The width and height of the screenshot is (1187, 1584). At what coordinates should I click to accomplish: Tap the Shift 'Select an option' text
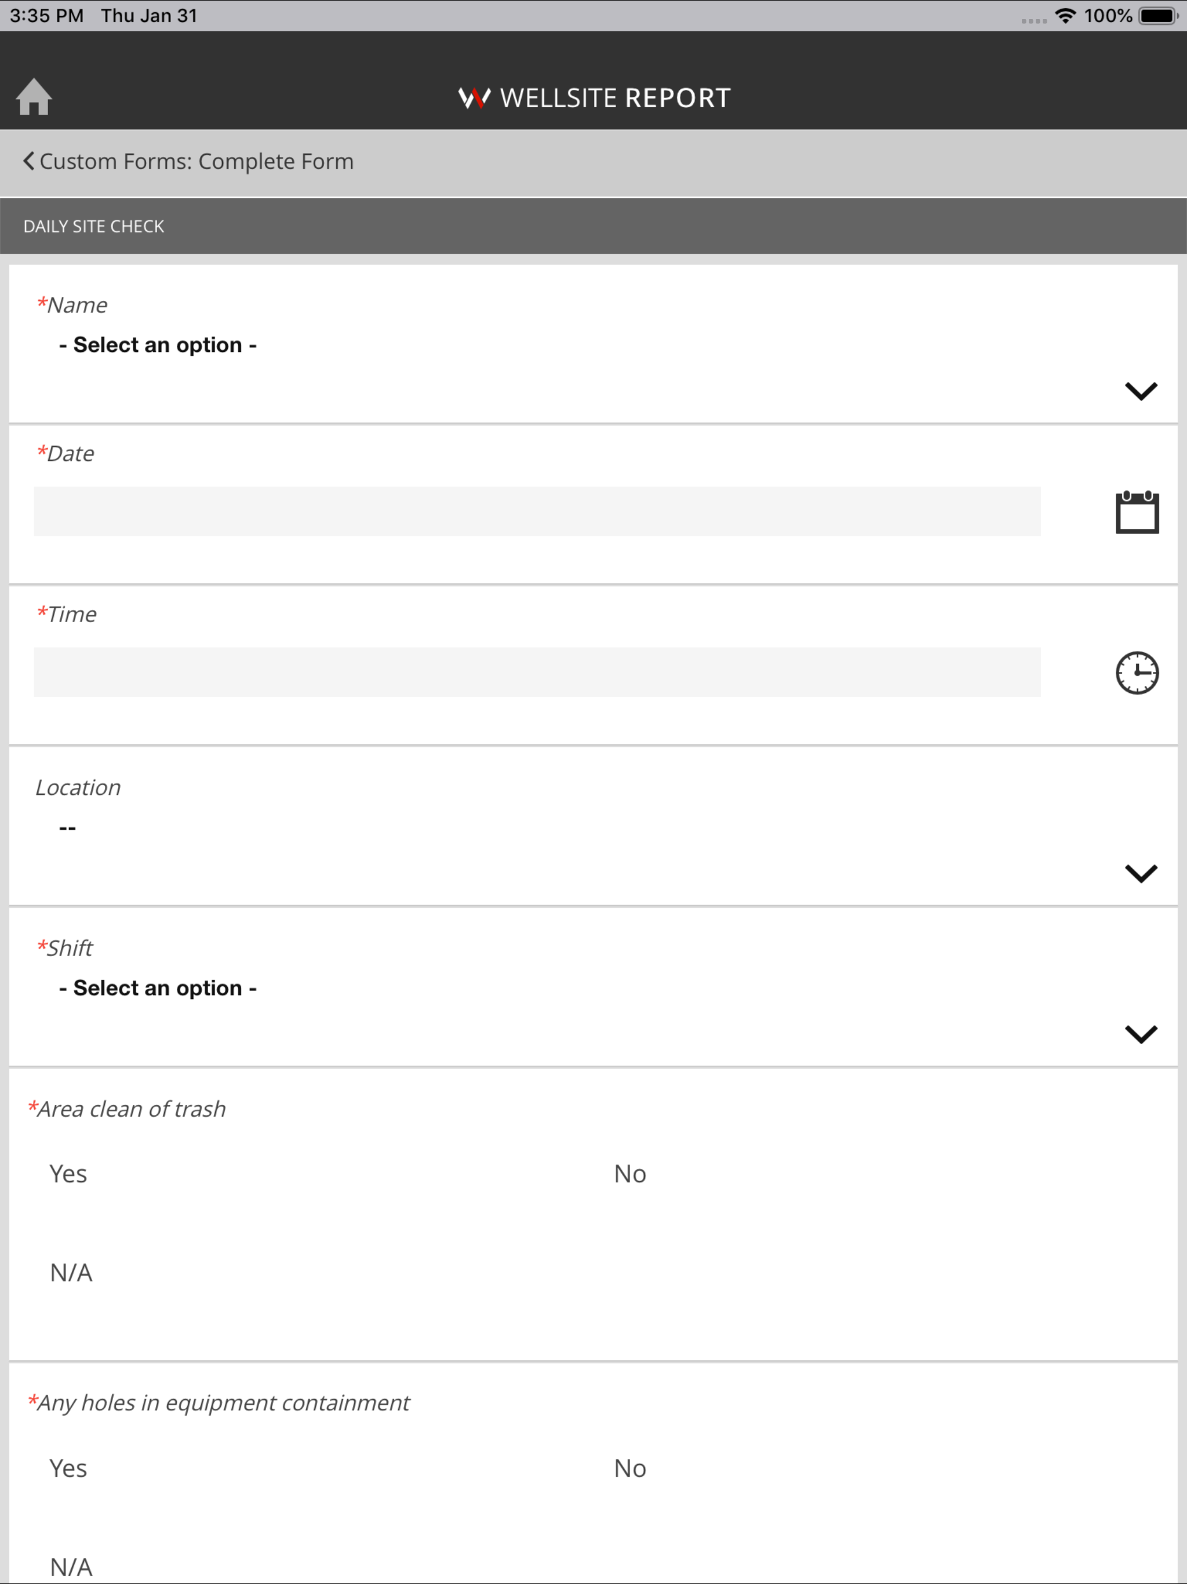click(x=158, y=988)
